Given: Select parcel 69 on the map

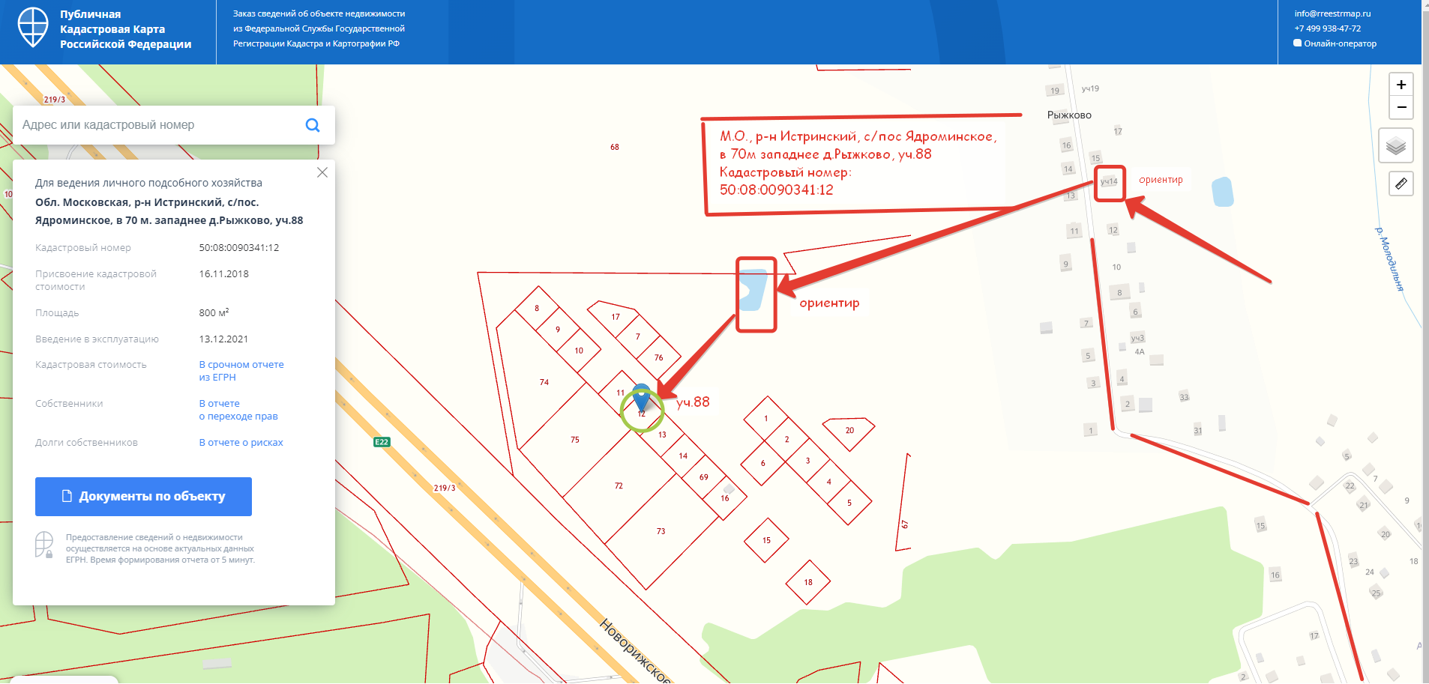Looking at the screenshot, I should (703, 477).
